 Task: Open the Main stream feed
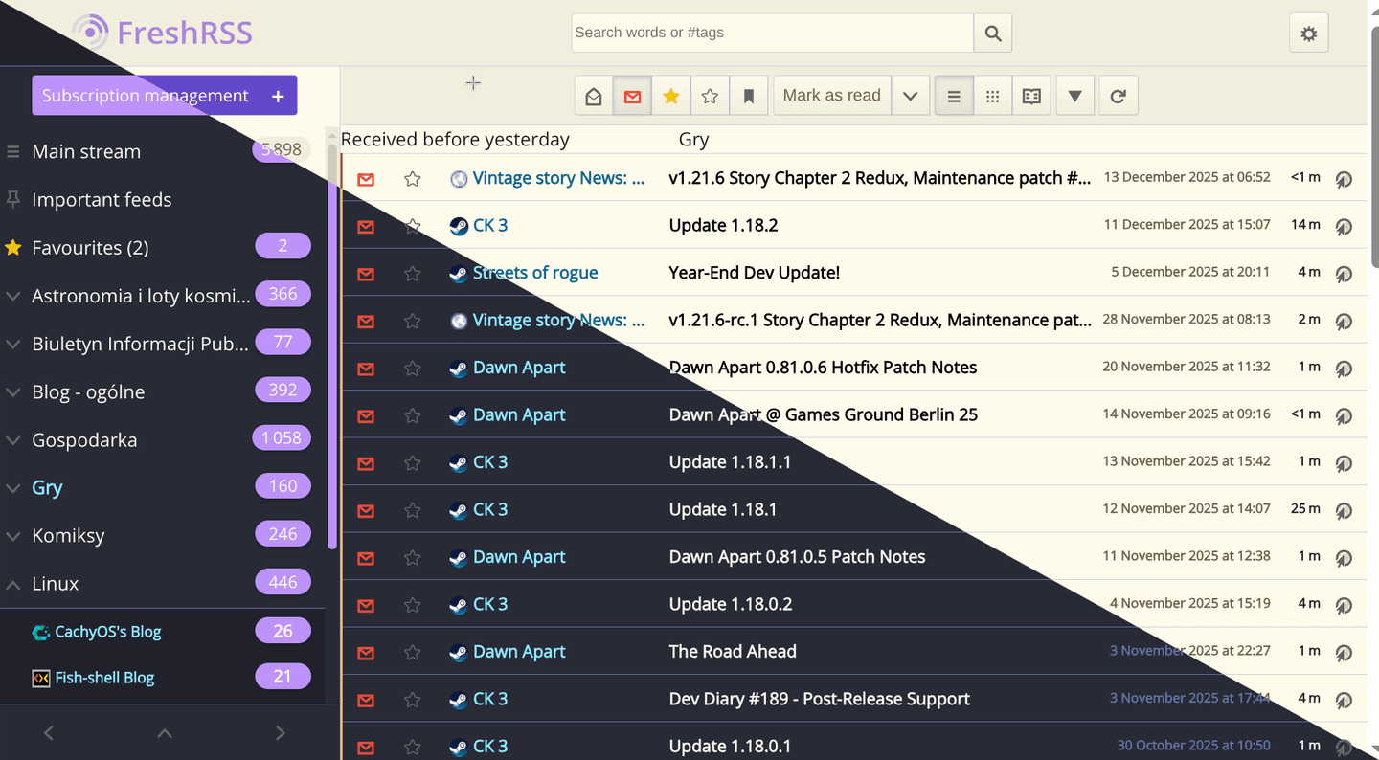[85, 151]
